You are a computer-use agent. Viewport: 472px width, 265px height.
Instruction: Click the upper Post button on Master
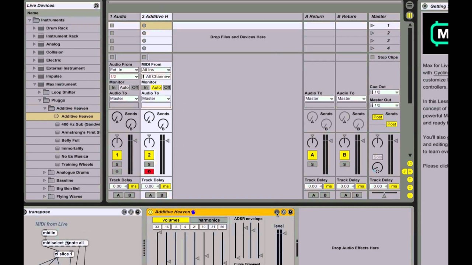[378, 117]
